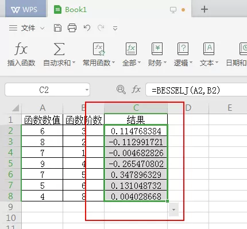Open the 全部 functions book icon
Image resolution: width=247 pixels, height=229 pixels.
coord(132,49)
